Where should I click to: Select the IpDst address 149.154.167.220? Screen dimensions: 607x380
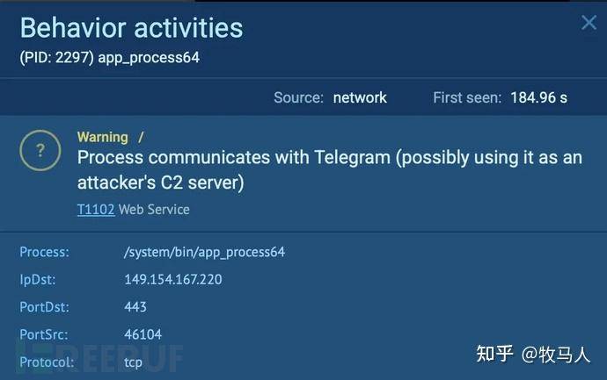tap(173, 280)
